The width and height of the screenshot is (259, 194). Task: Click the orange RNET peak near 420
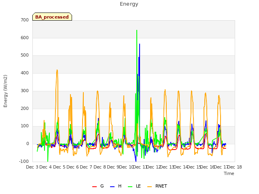[x=57, y=70]
